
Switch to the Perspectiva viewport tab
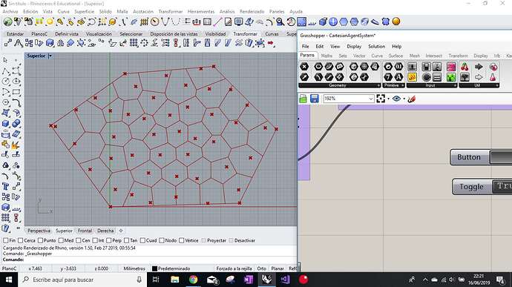point(39,231)
